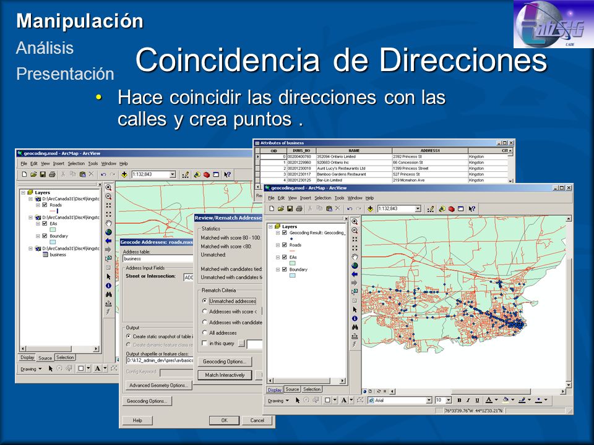Image resolution: width=594 pixels, height=445 pixels.
Task: Select Create static snapshot radio option
Action: (x=129, y=336)
